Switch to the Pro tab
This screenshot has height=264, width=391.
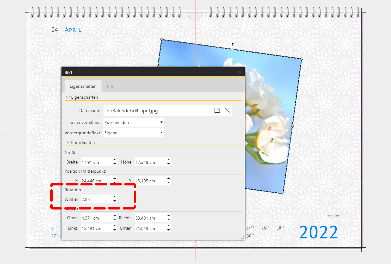click(110, 86)
